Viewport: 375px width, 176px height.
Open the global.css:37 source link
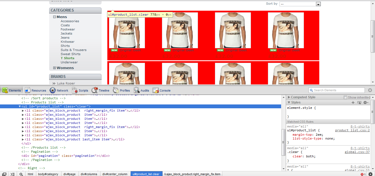tap(357, 152)
